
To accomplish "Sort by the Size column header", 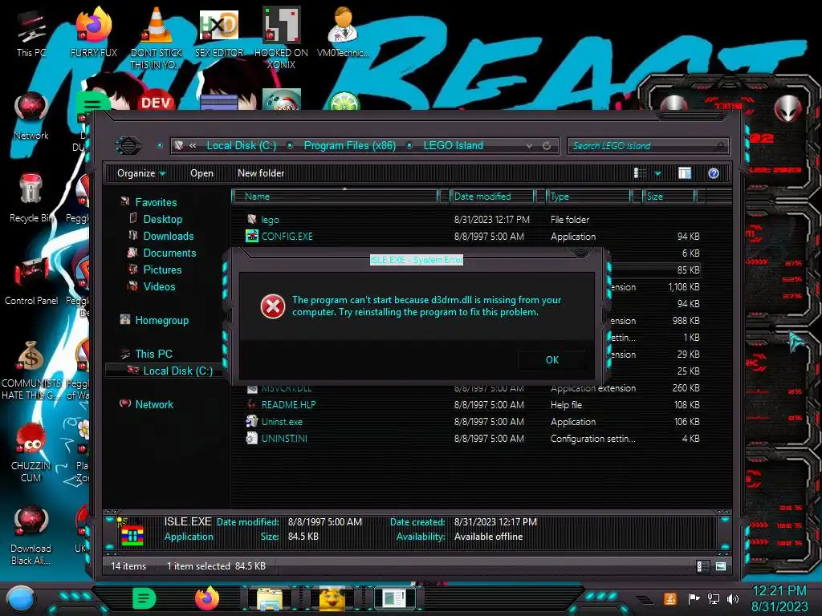I will click(x=670, y=197).
